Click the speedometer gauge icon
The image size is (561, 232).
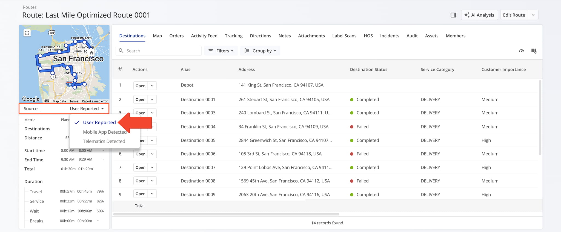pos(522,51)
